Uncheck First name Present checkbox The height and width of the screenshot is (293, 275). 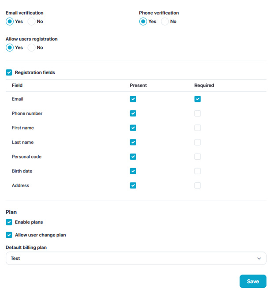[133, 128]
